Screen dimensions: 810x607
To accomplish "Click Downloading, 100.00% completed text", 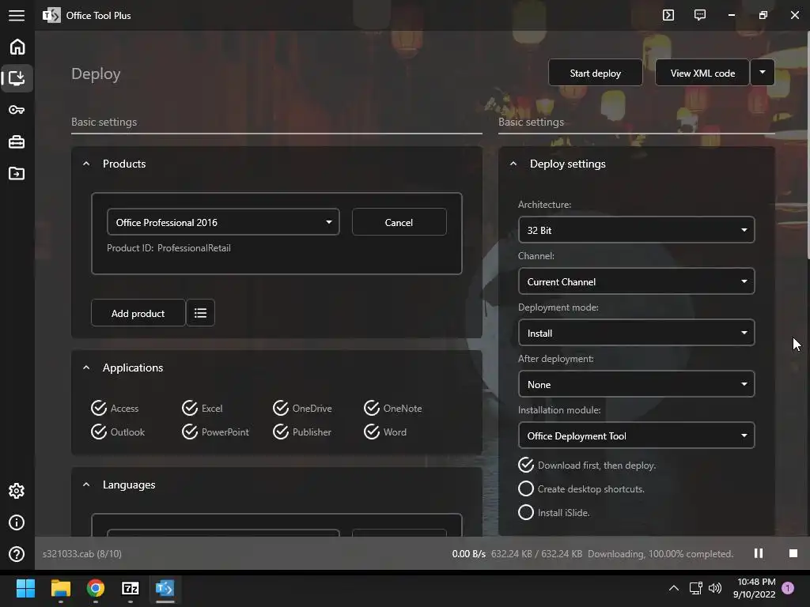I will tap(660, 554).
